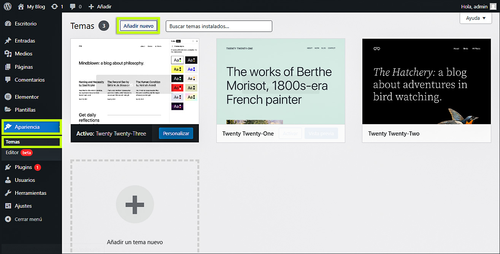Open the Herramientas tools menu
Image resolution: width=500 pixels, height=254 pixels.
pos(30,193)
